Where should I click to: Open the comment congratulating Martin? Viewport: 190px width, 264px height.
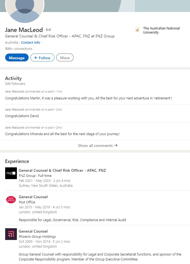[88, 98]
